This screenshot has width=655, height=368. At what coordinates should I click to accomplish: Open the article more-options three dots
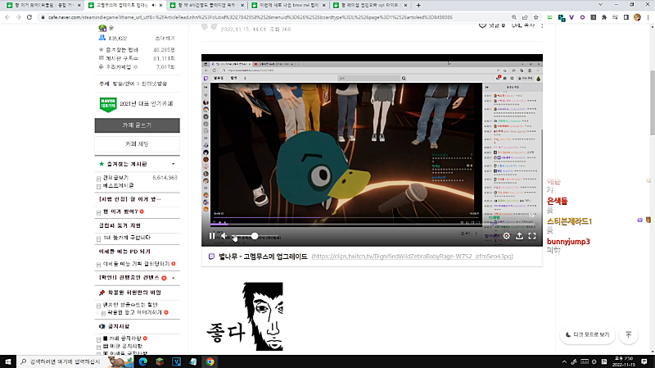tap(542, 25)
